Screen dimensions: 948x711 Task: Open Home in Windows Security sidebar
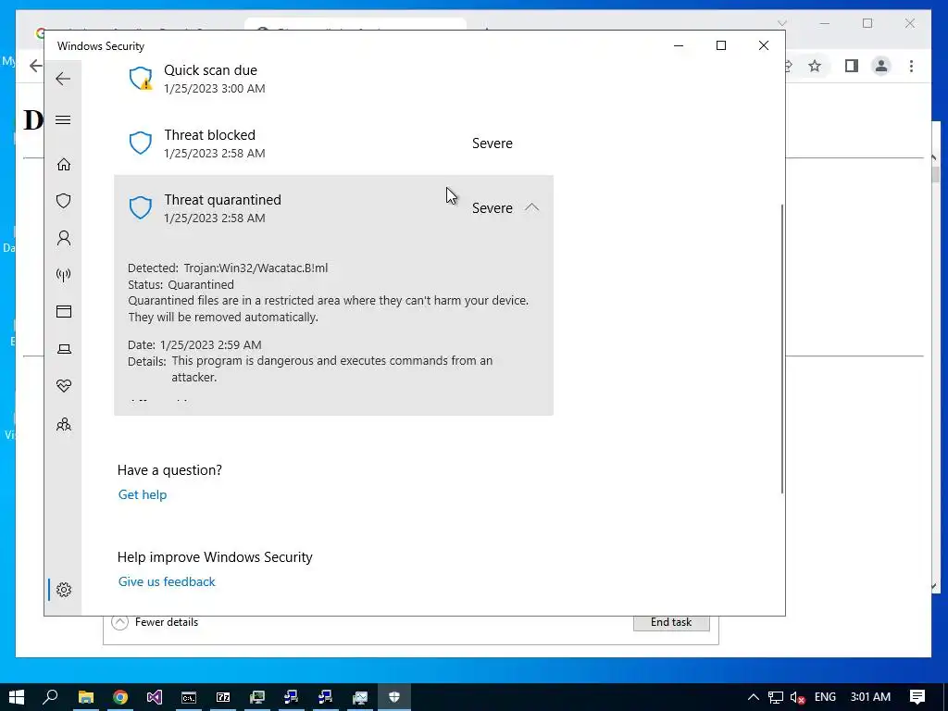[64, 165]
